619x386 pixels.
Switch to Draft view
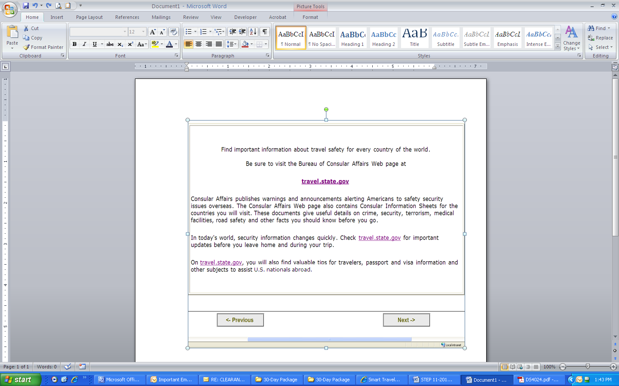click(x=536, y=367)
